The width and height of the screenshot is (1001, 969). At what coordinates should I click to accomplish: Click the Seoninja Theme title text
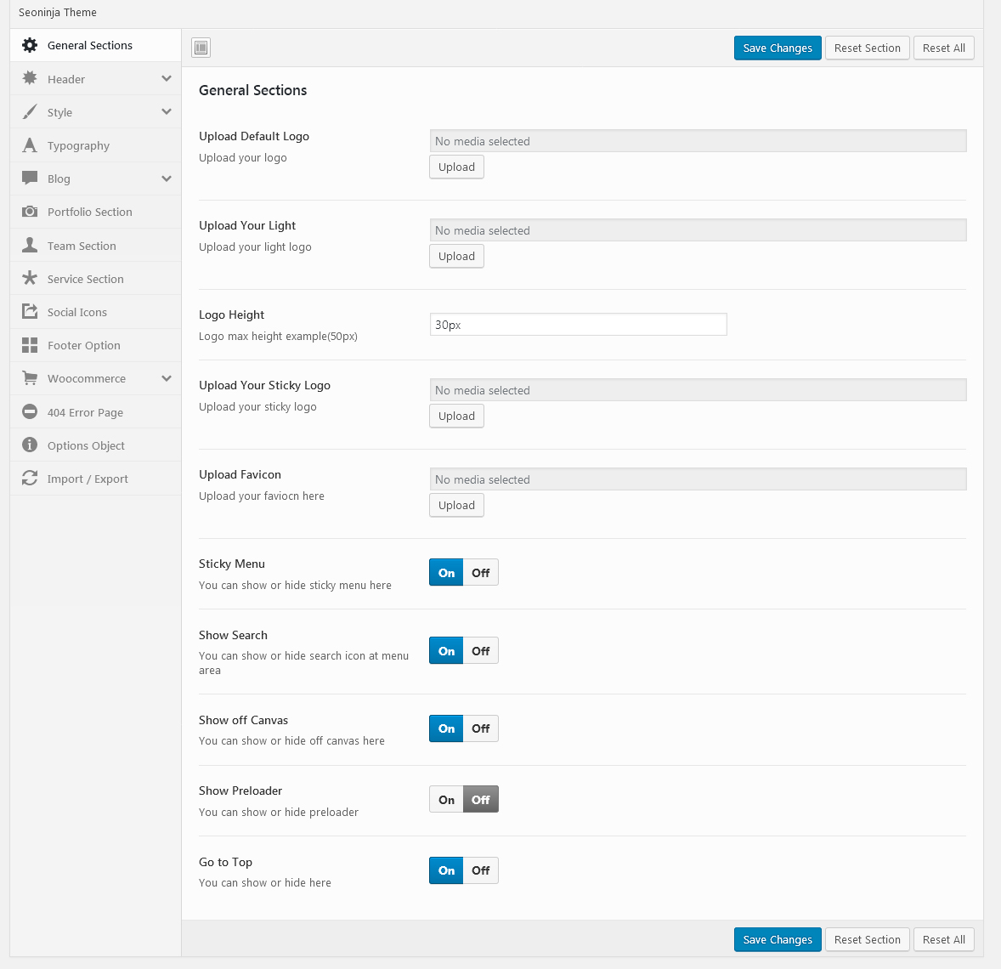coord(58,12)
